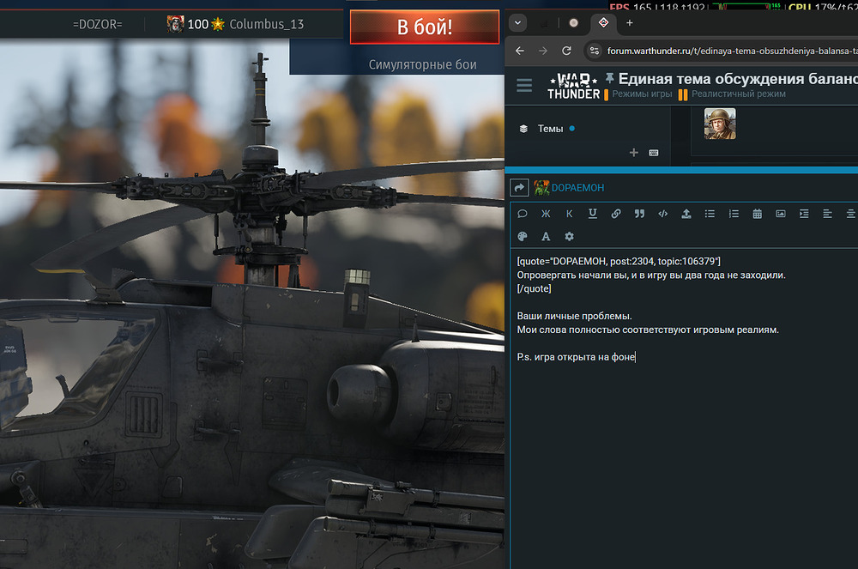Screen dimensions: 858x569
Task: Click the soldier avatar thumbnail
Action: coord(720,123)
